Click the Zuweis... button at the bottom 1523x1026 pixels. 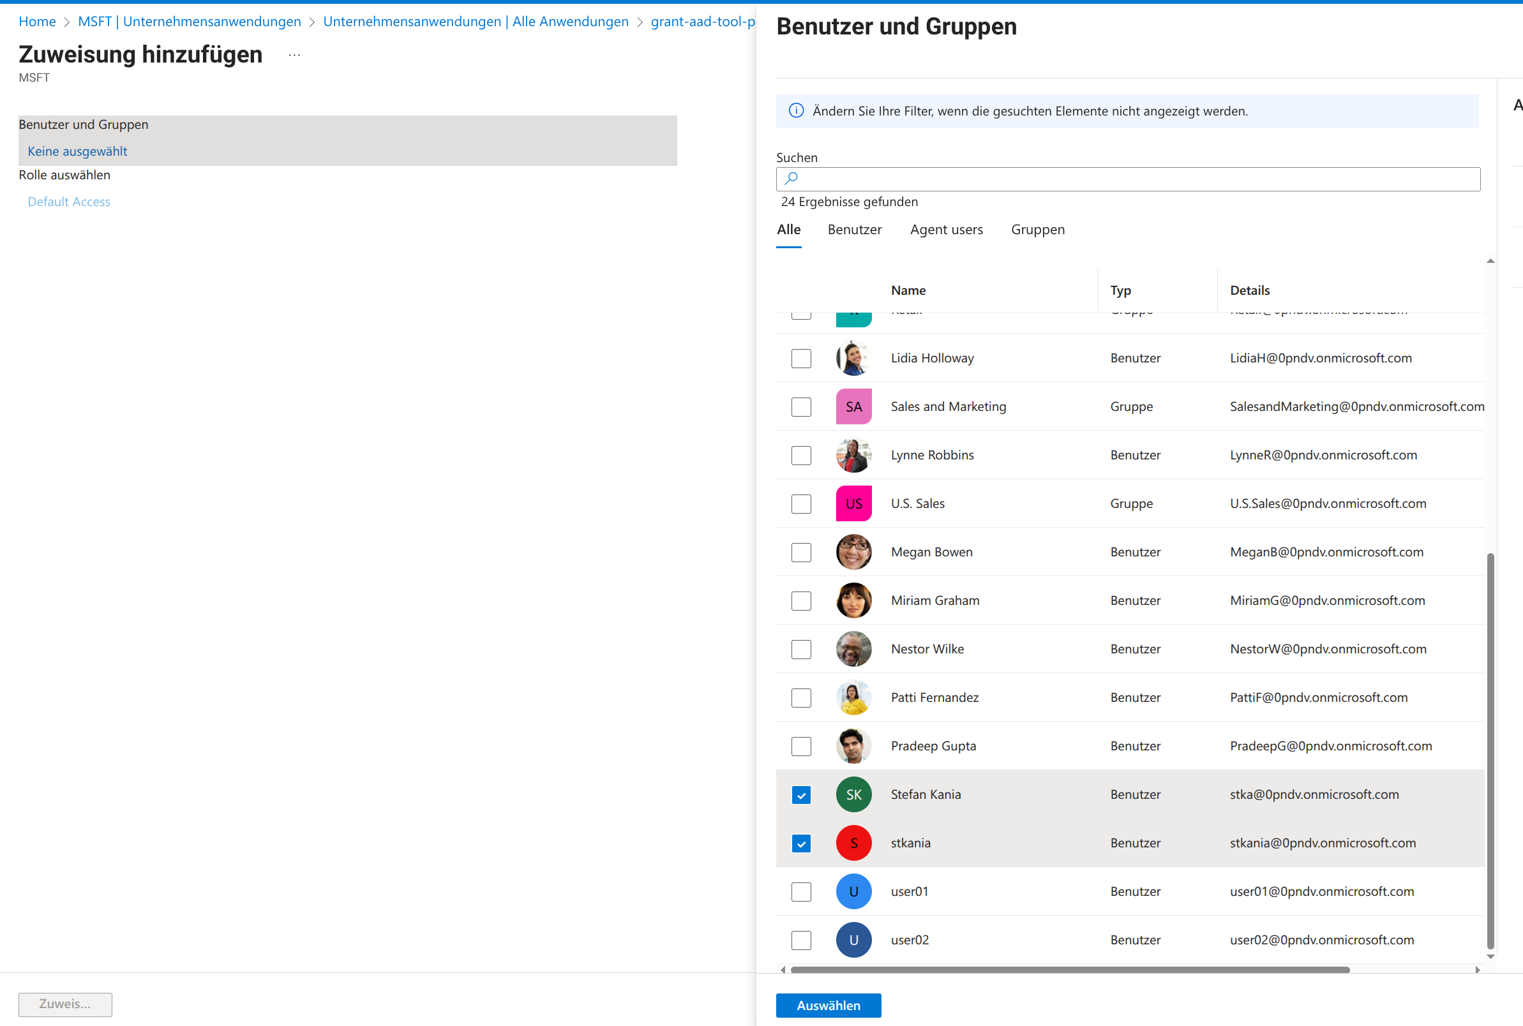pos(65,1004)
